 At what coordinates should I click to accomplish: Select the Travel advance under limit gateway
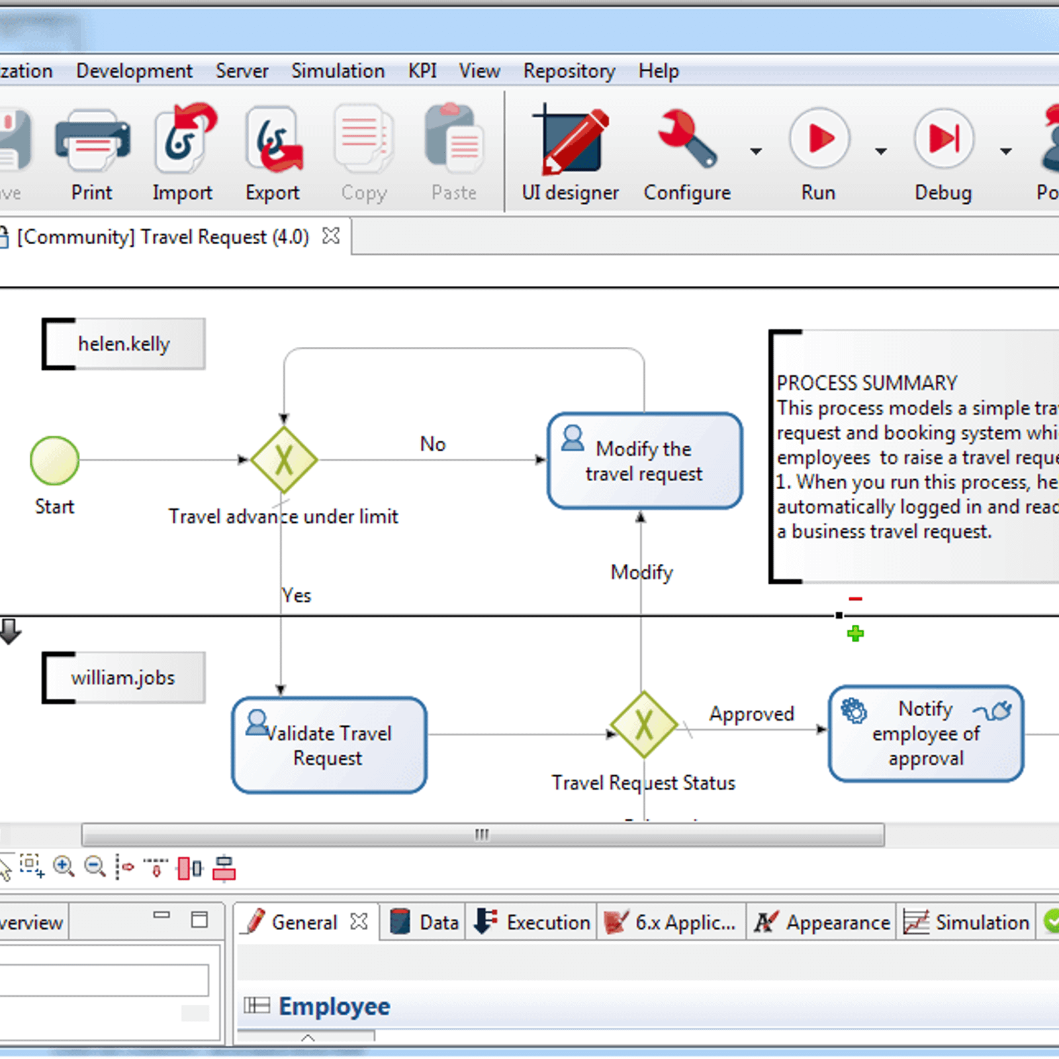pos(284,460)
